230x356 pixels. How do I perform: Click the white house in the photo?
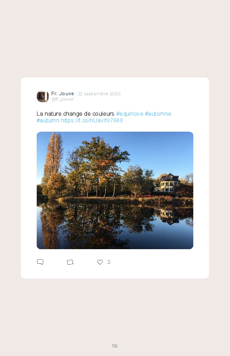(168, 184)
